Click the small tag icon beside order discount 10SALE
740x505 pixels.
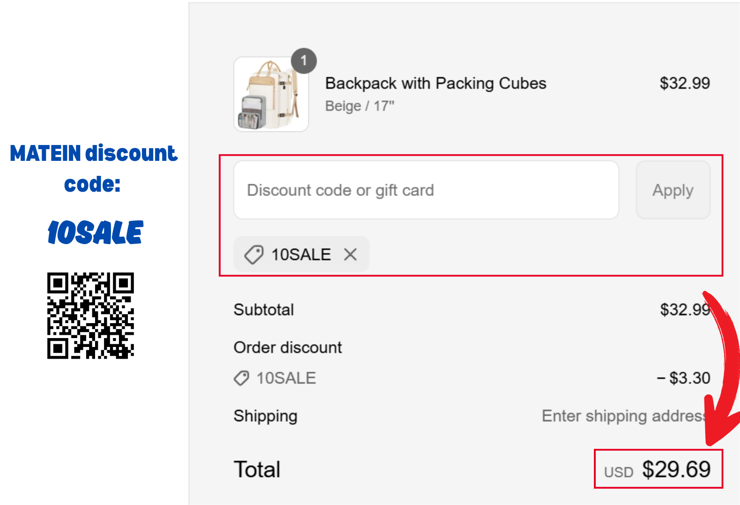coord(241,378)
